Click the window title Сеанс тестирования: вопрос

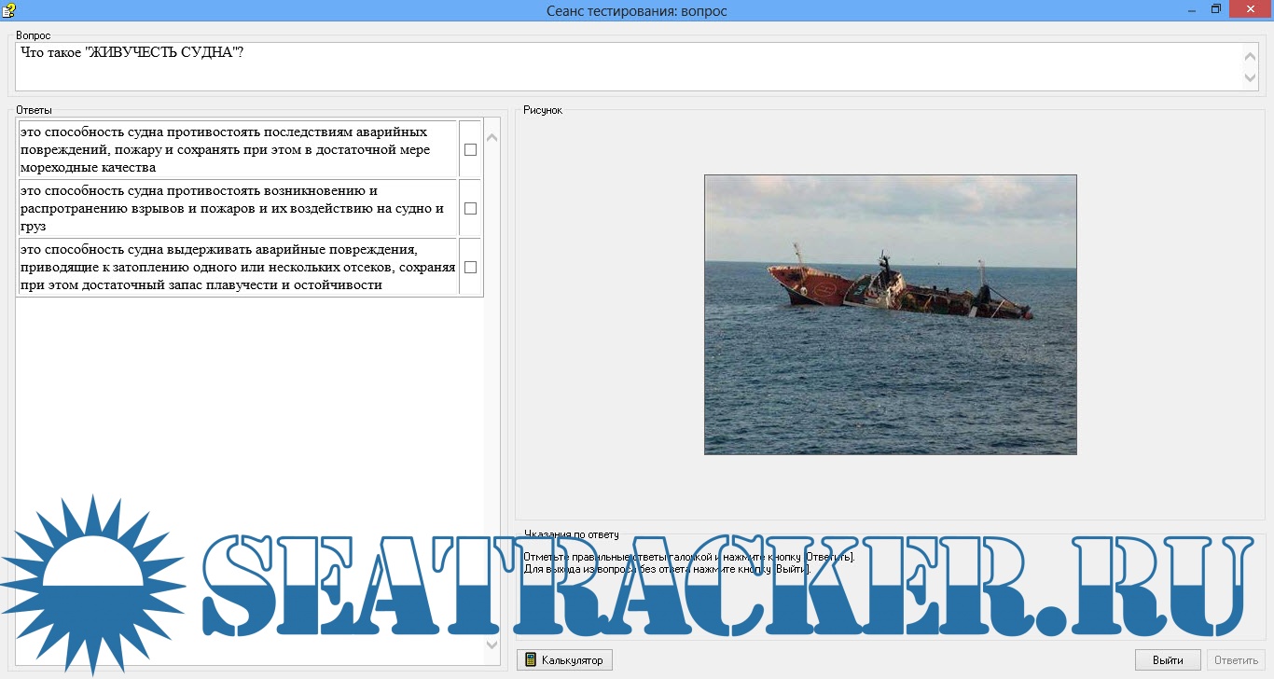636,10
